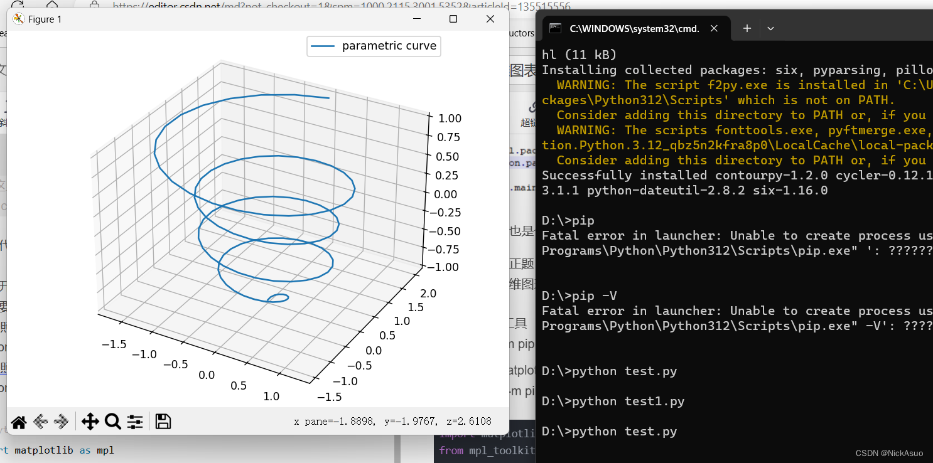Click the blue legend line sample
Screen dimensions: 933x463
324,46
